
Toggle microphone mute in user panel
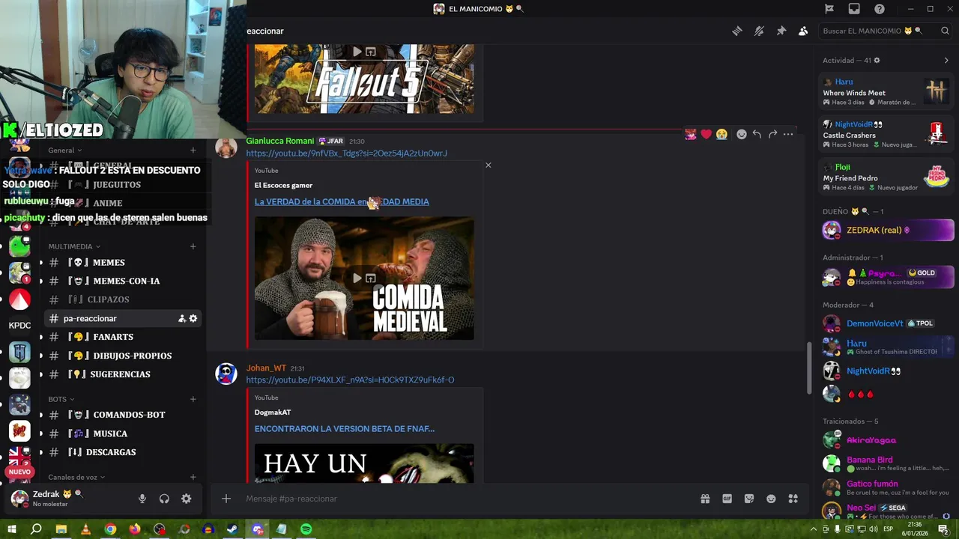coord(142,499)
